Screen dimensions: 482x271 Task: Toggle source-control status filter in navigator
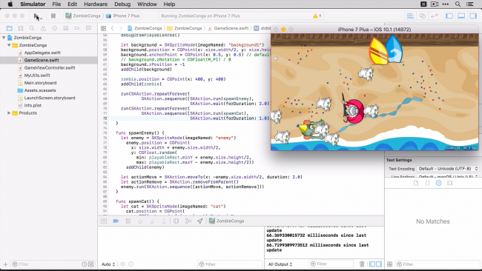click(x=91, y=264)
